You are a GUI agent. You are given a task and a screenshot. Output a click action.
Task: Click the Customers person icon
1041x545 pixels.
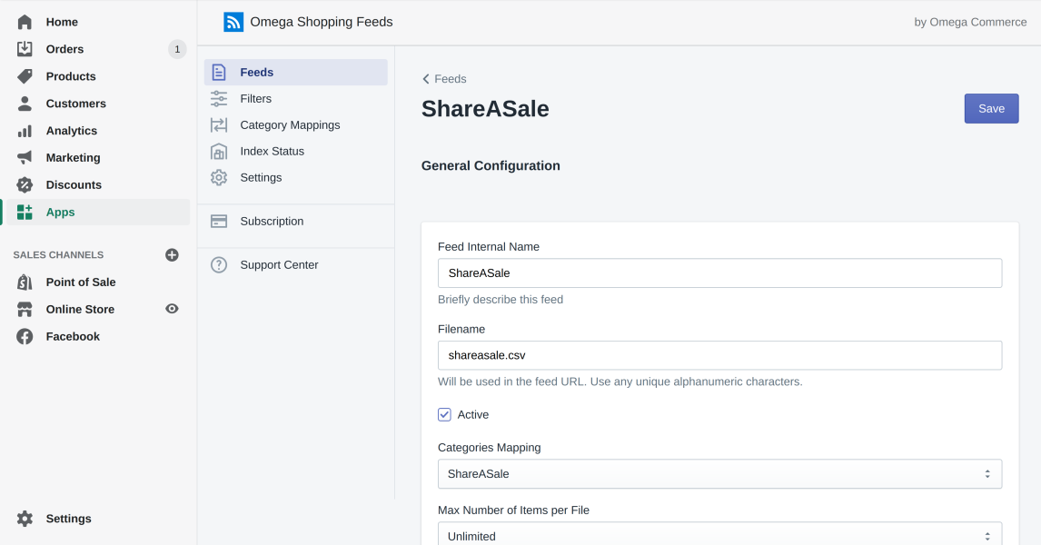pos(25,104)
